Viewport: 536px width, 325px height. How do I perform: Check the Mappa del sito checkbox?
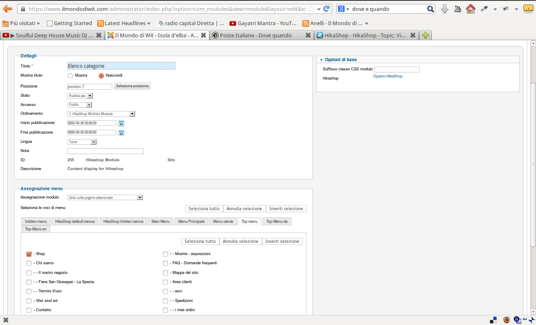[165, 273]
